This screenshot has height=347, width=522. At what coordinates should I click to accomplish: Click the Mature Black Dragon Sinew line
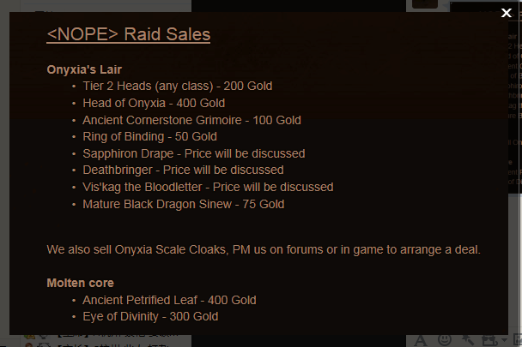point(183,204)
